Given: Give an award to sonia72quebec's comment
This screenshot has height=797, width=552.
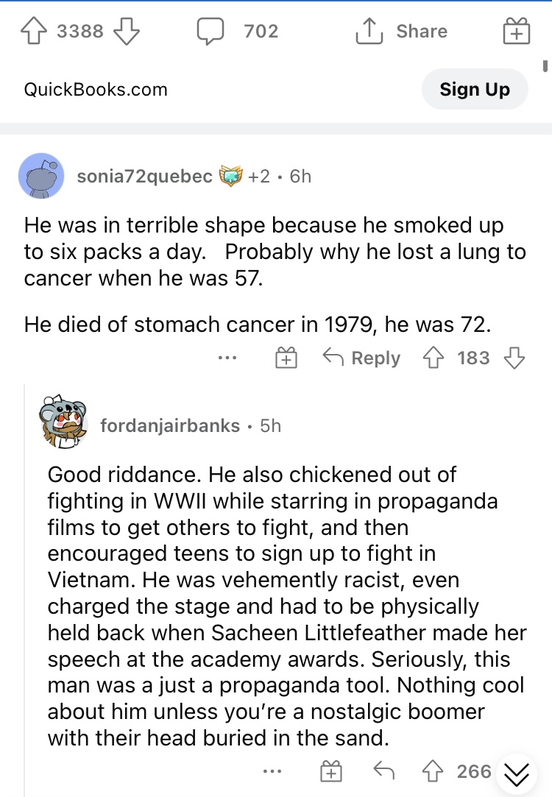Looking at the screenshot, I should [x=286, y=358].
